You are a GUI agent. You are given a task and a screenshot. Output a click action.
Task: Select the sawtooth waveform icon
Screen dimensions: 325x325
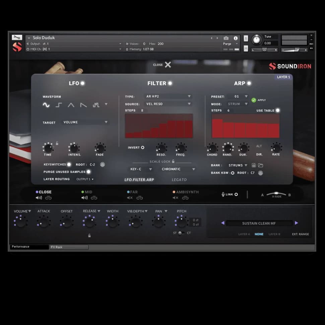pos(83,105)
